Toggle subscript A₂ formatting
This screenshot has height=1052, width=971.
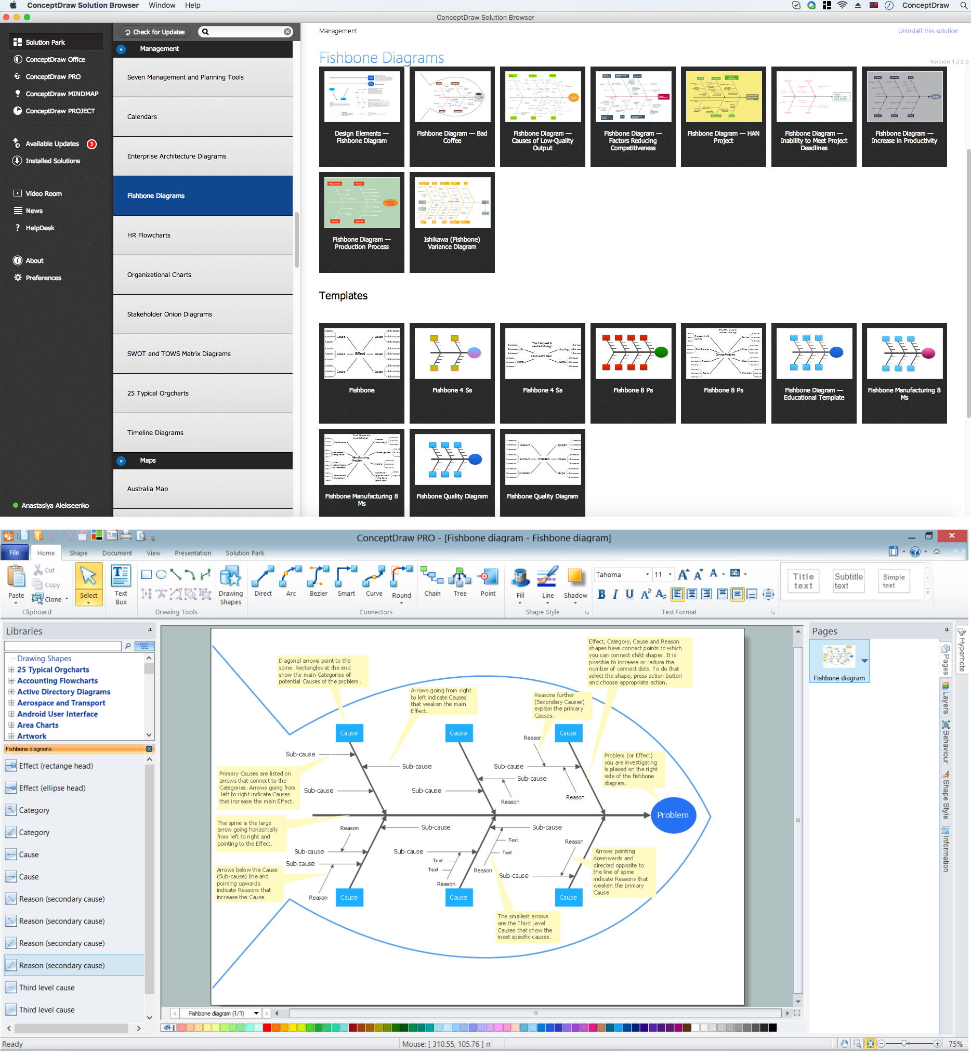click(x=661, y=594)
